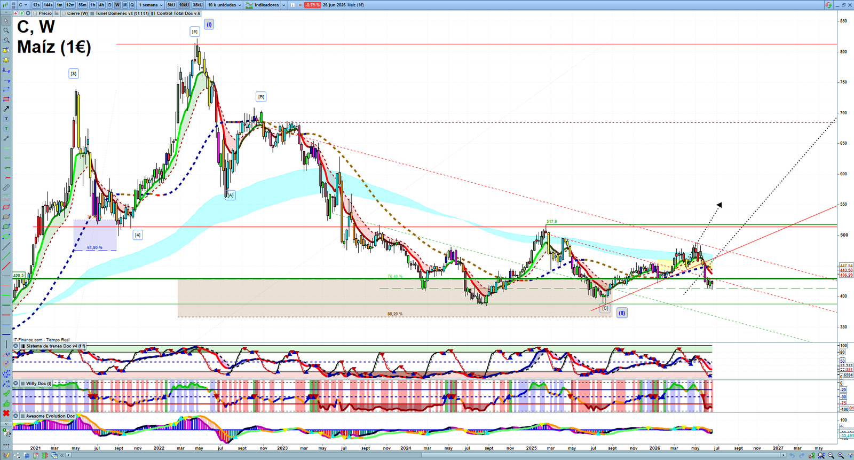This screenshot has width=854, height=460.
Task: Collapse the panel with the up chevron
Action: 6,13
